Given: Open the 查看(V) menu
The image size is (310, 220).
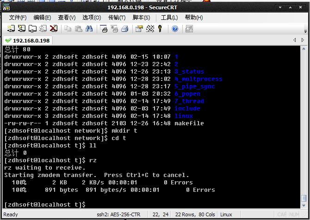Looking at the screenshot, I should [67, 18].
